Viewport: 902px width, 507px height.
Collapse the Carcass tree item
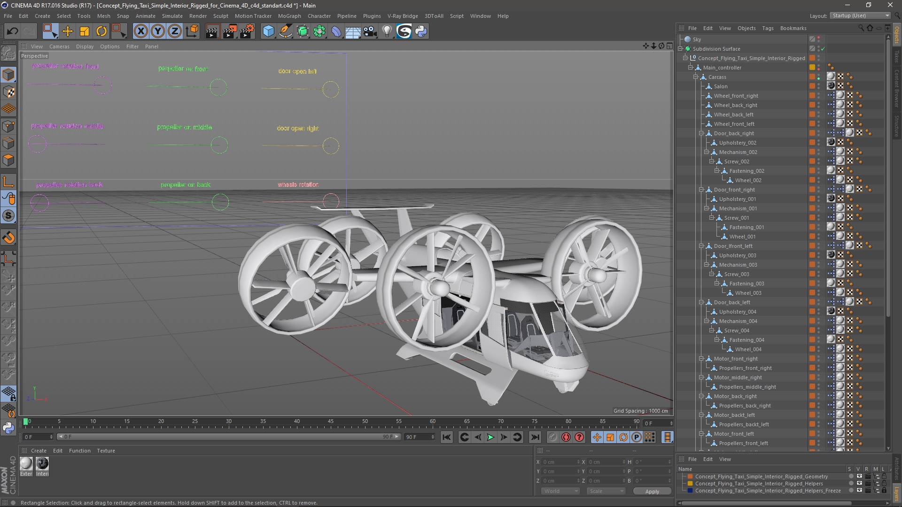pos(696,77)
